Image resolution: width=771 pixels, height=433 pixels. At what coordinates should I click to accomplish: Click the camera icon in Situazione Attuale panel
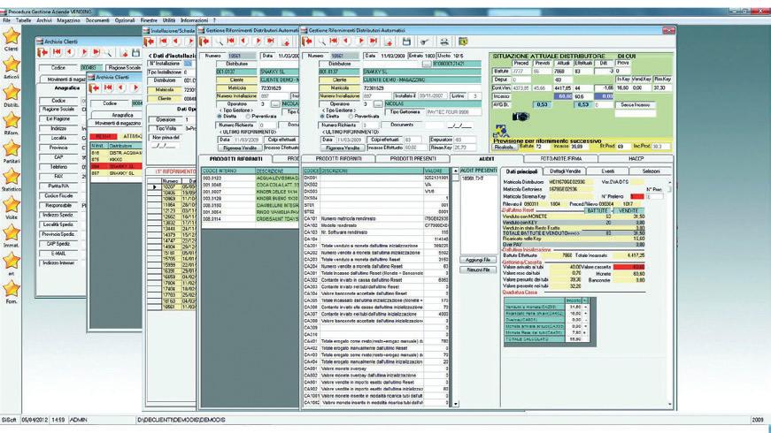520,117
